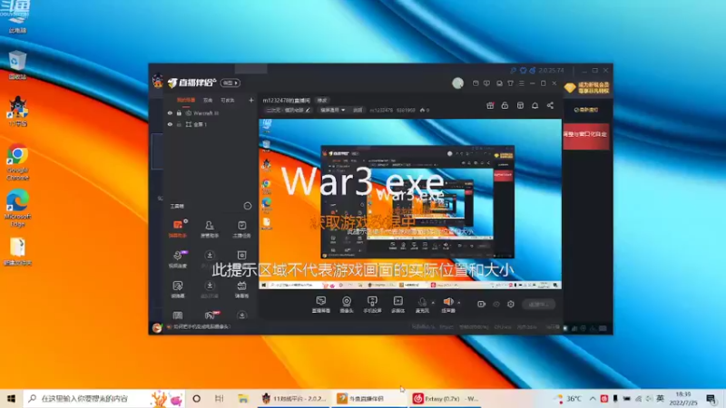Open the PK tool with red badge

[x=211, y=316]
